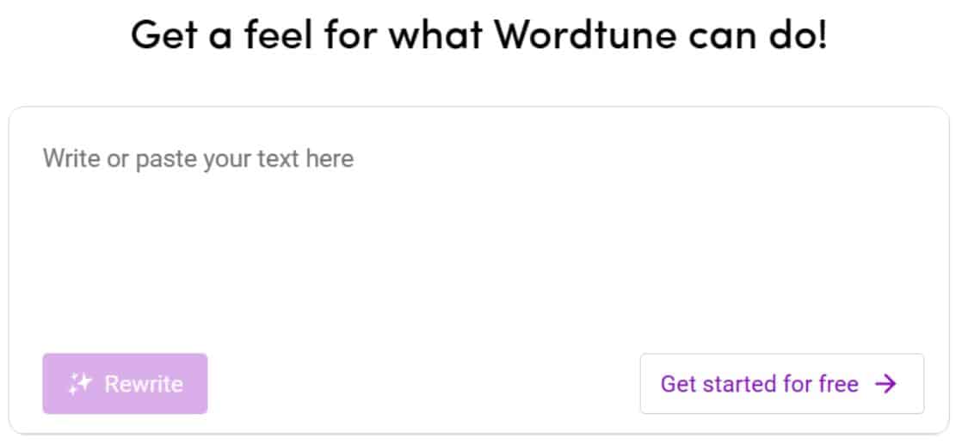The image size is (956, 445).
Task: Click the placeholder text in the demo editor
Action: coord(198,159)
